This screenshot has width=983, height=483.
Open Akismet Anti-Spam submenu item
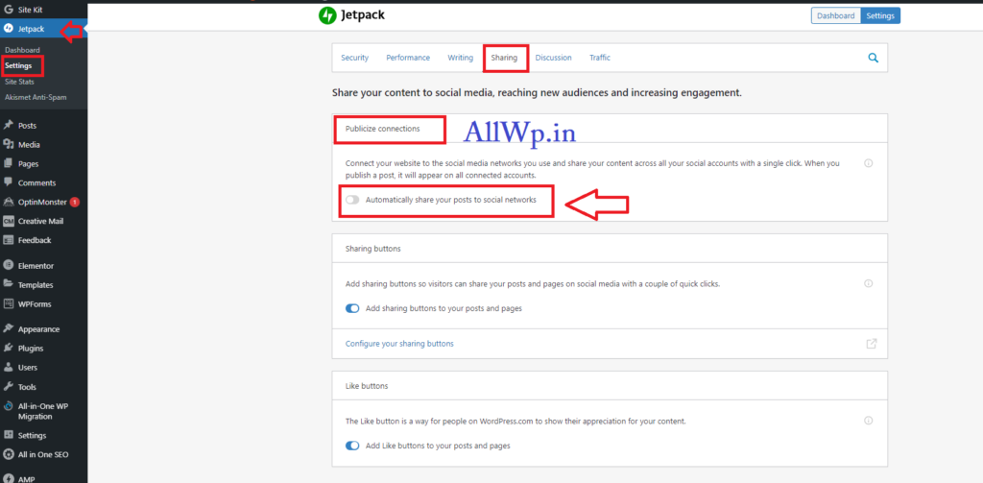[36, 97]
